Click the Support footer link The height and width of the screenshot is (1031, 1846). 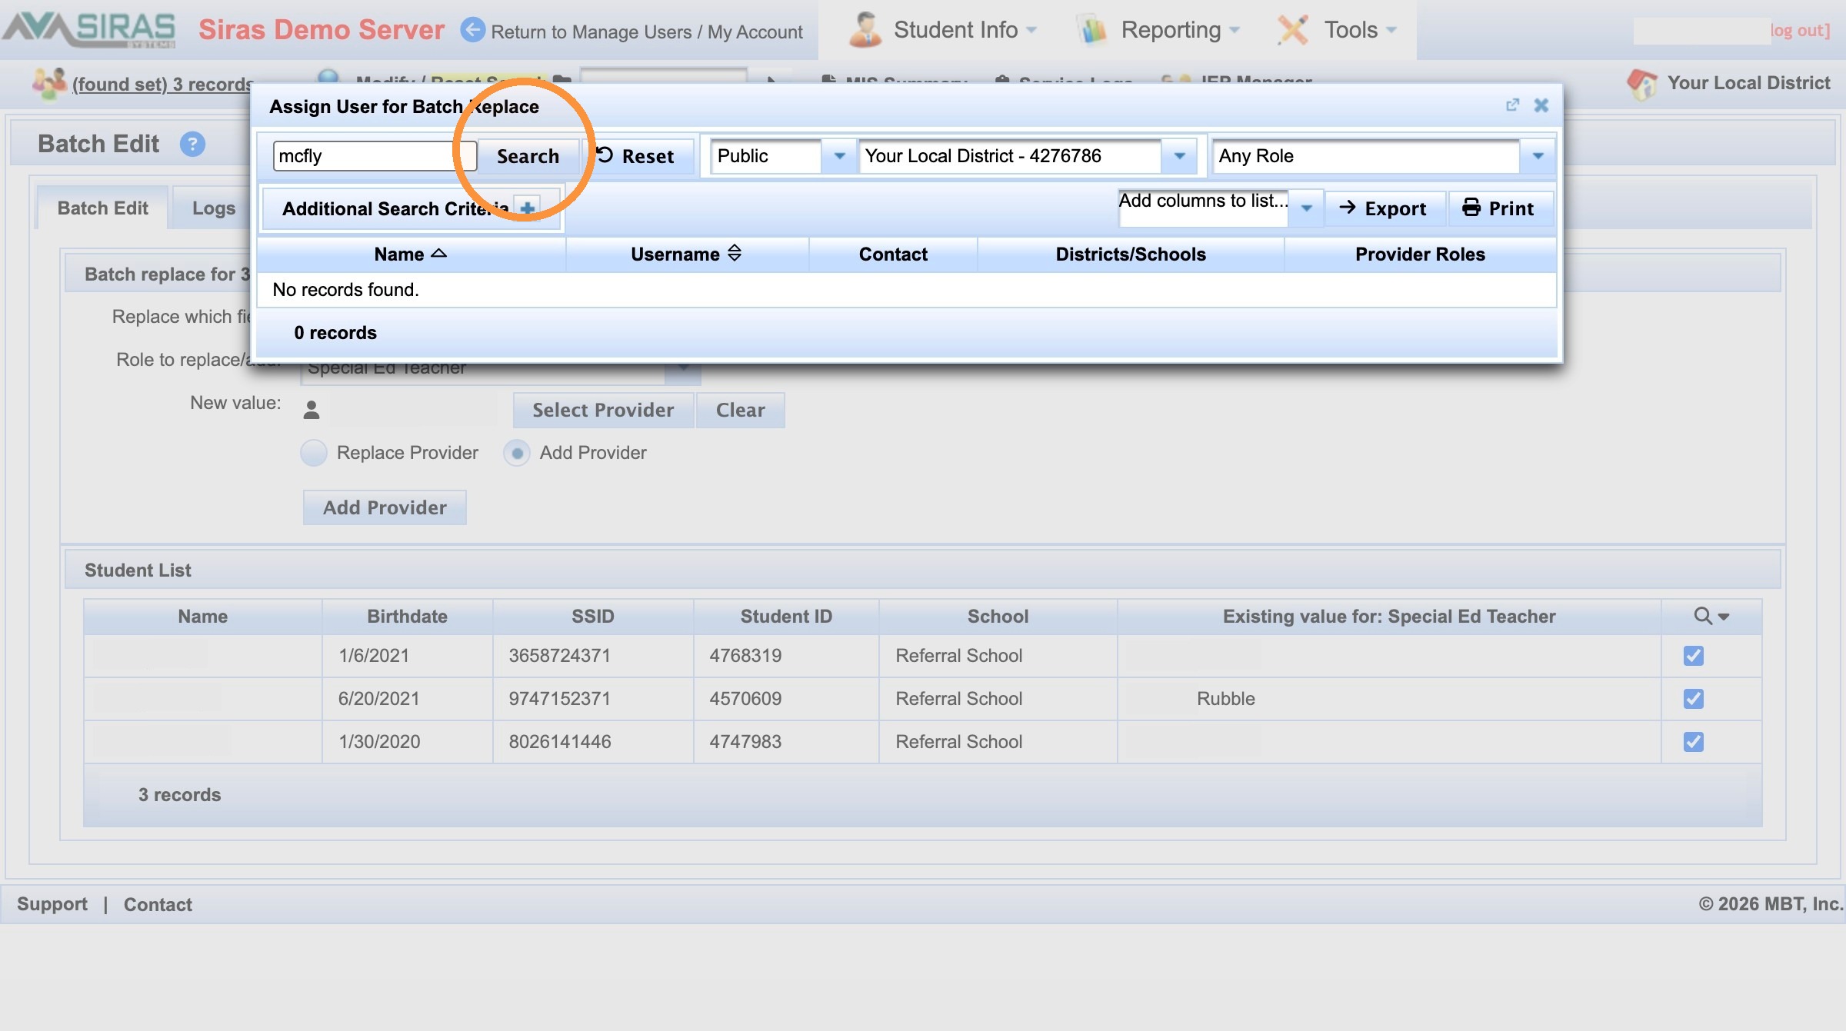point(52,904)
